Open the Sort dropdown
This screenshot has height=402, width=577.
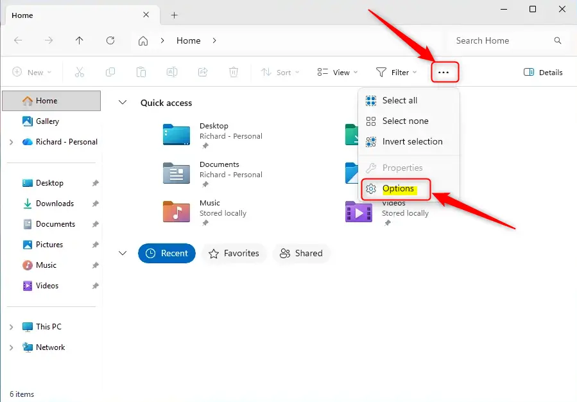(x=280, y=72)
